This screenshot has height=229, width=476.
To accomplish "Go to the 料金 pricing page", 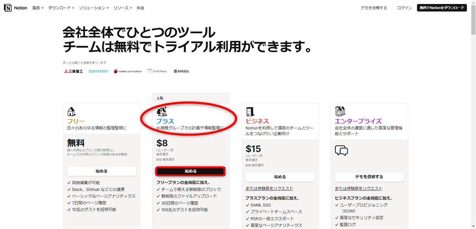I will point(141,8).
